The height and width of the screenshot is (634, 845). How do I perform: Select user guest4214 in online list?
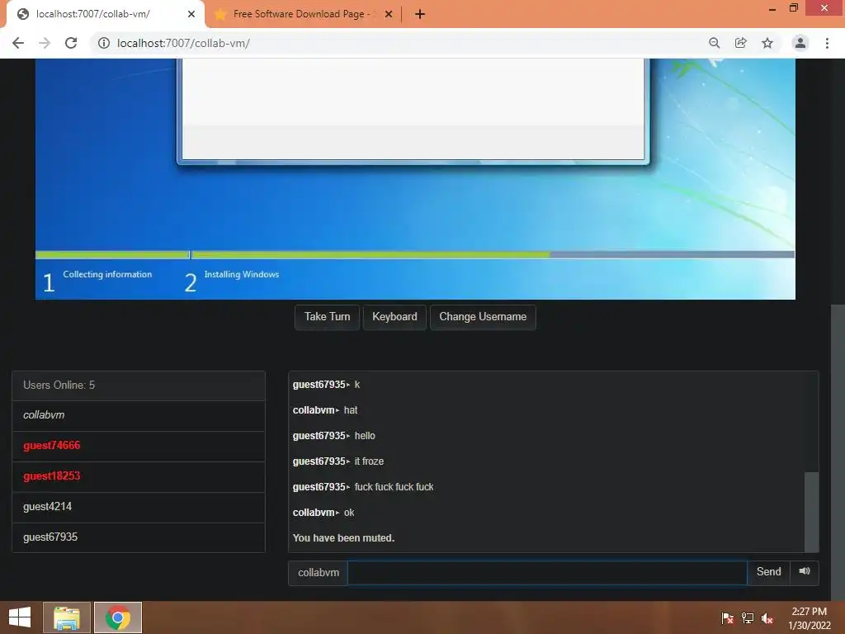(139, 508)
